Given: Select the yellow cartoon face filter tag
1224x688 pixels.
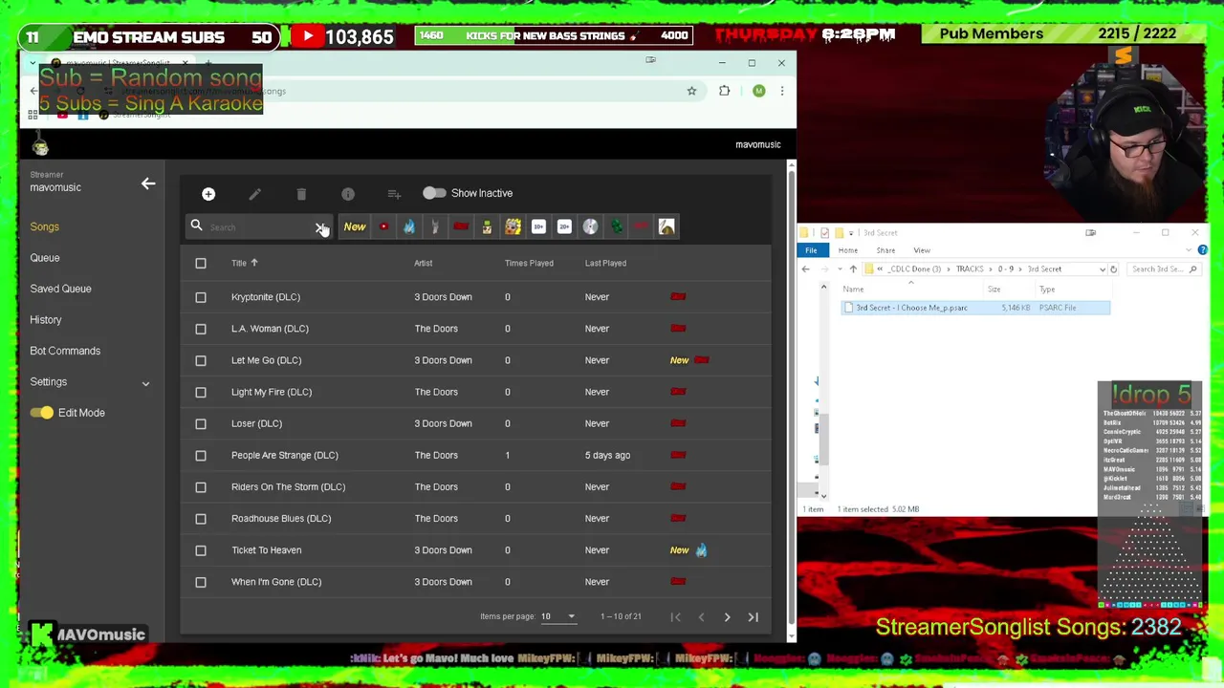Looking at the screenshot, I should (513, 226).
